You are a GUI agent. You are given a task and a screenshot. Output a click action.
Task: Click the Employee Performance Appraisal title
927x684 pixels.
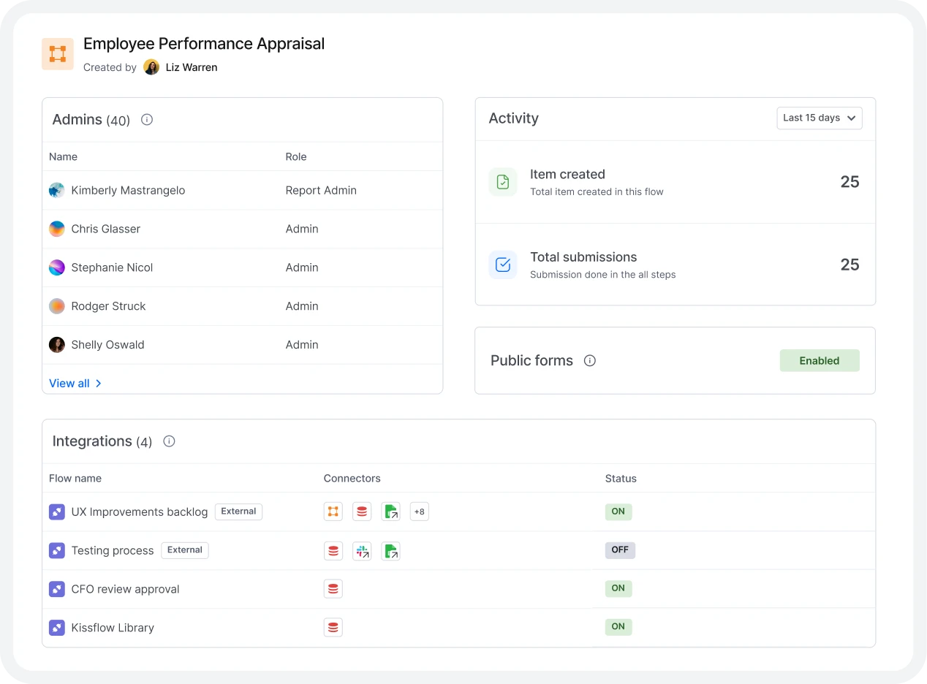(204, 44)
